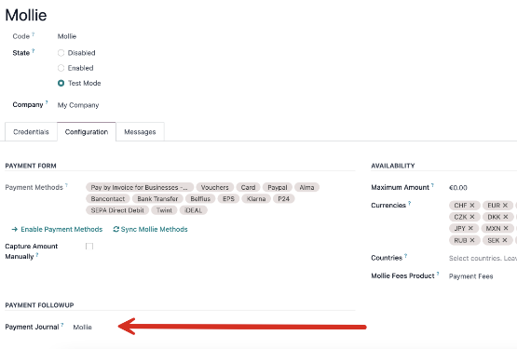517x349 pixels.
Task: Click the Code field value Mollie
Action: pos(67,36)
